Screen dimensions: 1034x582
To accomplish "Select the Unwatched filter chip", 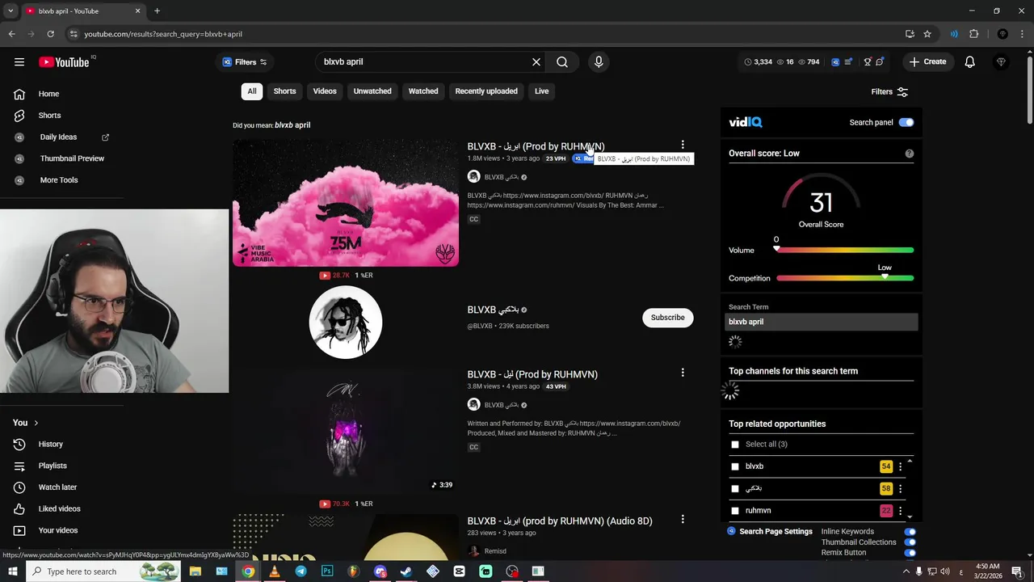I will coord(372,91).
